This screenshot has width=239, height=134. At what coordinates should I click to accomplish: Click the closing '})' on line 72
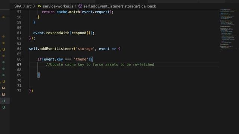[x=31, y=91]
